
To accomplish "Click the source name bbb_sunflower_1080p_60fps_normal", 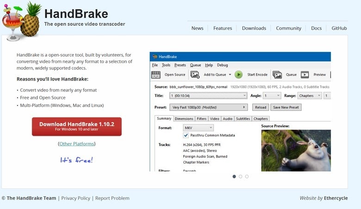I will (199, 86).
